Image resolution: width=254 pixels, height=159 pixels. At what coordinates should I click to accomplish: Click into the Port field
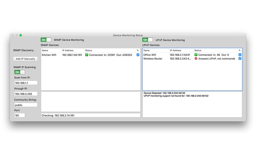pyautogui.click(x=20, y=115)
